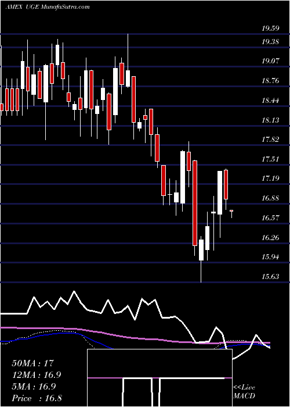
Task: Click the 15.63 price axis label
Action: [270, 277]
